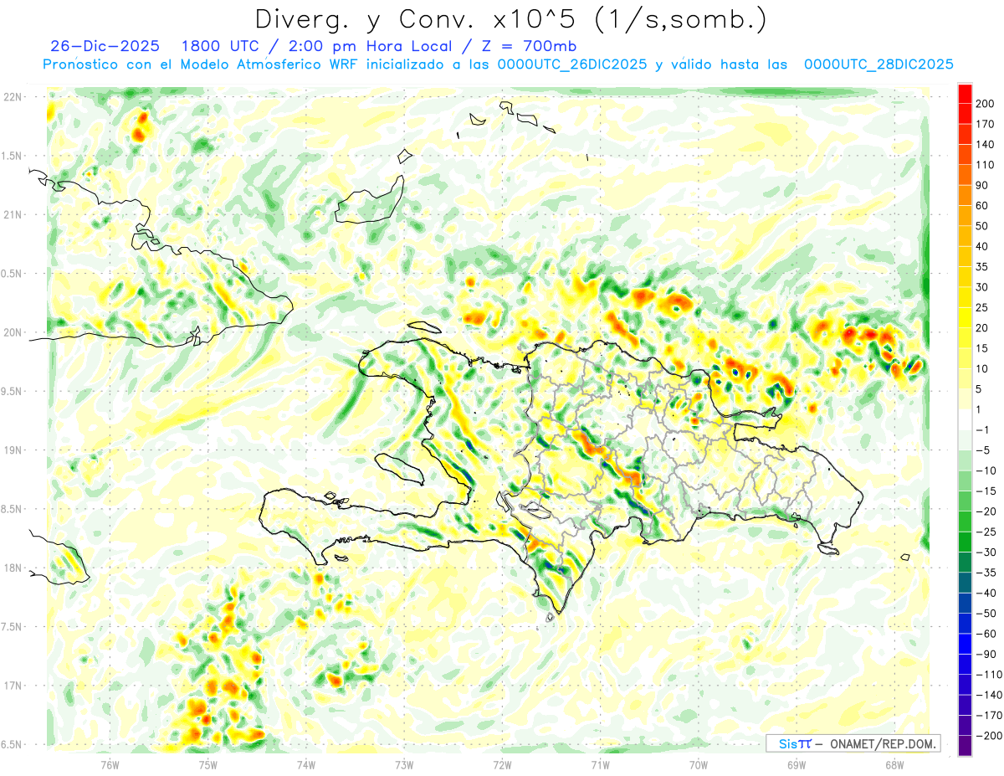
Task: Click the '-170' value on the color scale
Action: tap(987, 715)
